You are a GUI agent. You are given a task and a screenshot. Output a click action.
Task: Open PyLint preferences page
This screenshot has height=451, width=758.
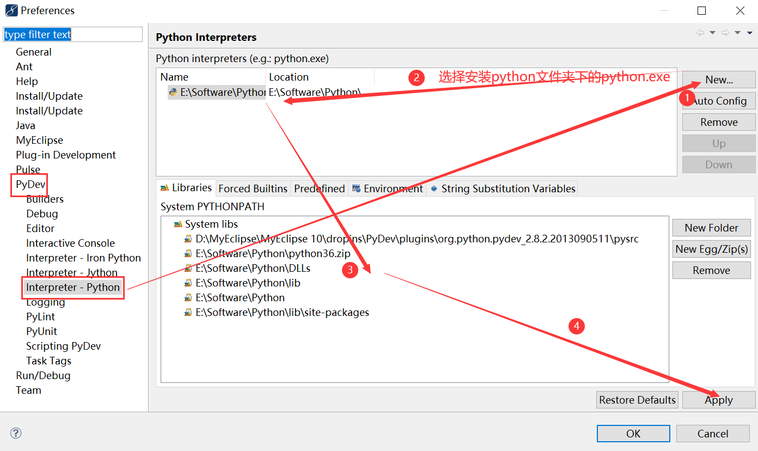click(40, 316)
